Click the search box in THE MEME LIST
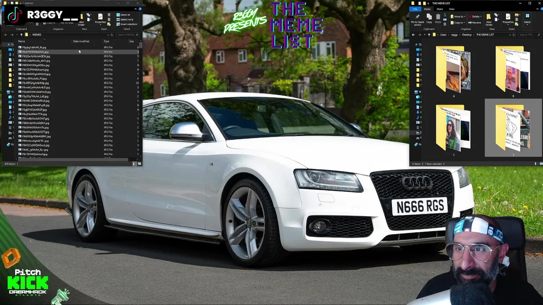Screen dimensions: 543x305 529,35
